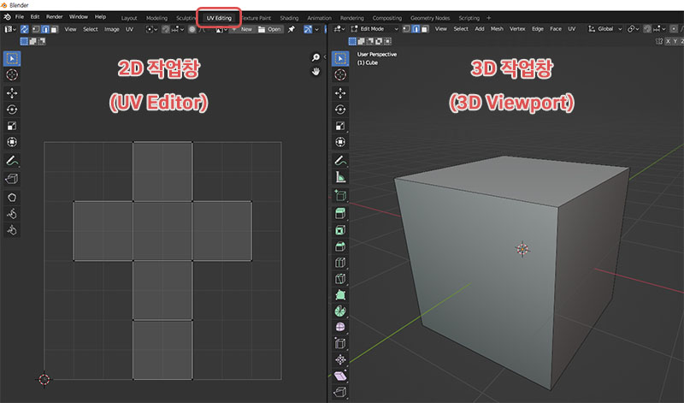684x403 pixels.
Task: Click the Blender logo menu icon
Action: click(x=7, y=17)
